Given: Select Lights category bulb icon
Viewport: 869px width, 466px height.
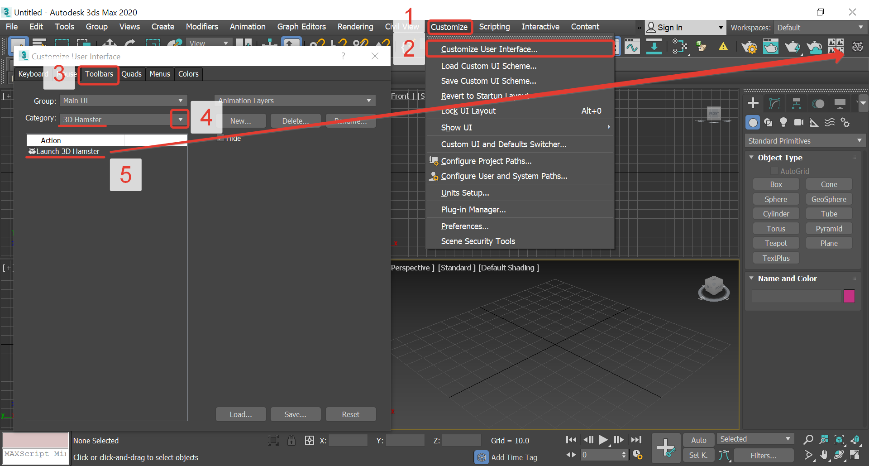Looking at the screenshot, I should 783,122.
